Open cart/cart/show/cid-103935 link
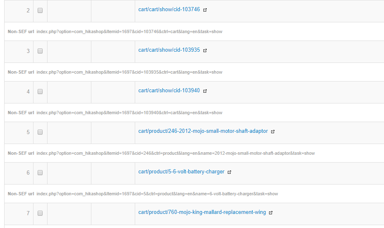The width and height of the screenshot is (384, 228). pyautogui.click(x=169, y=50)
